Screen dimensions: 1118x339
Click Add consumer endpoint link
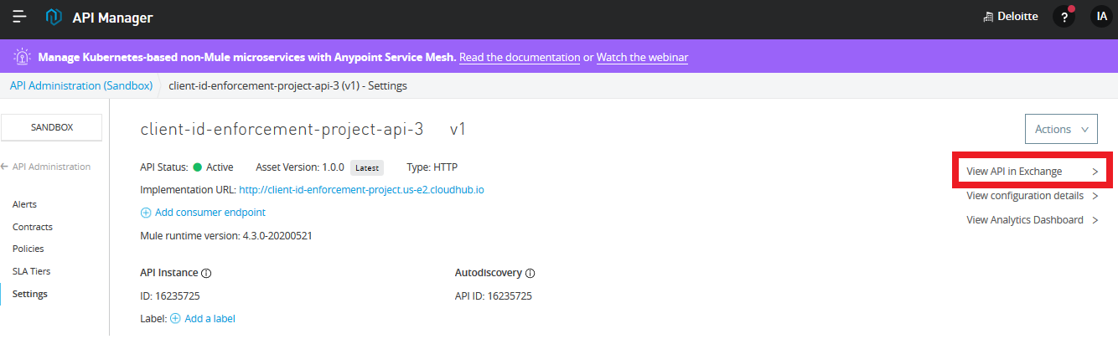click(x=210, y=213)
